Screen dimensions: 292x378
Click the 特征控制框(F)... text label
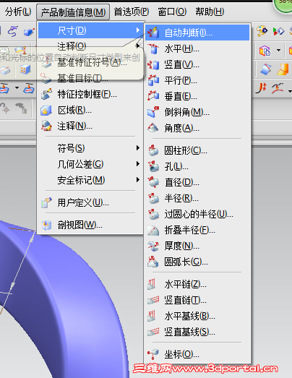pyautogui.click(x=87, y=94)
